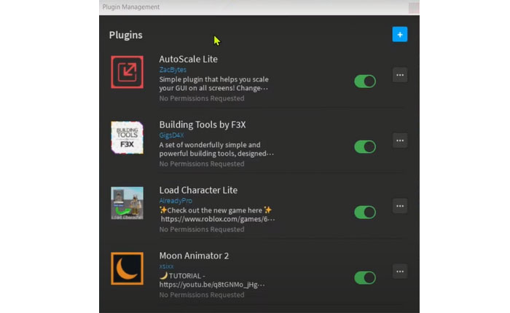The width and height of the screenshot is (510, 313).
Task: Select the AutoScale Lite title
Action: (188, 59)
